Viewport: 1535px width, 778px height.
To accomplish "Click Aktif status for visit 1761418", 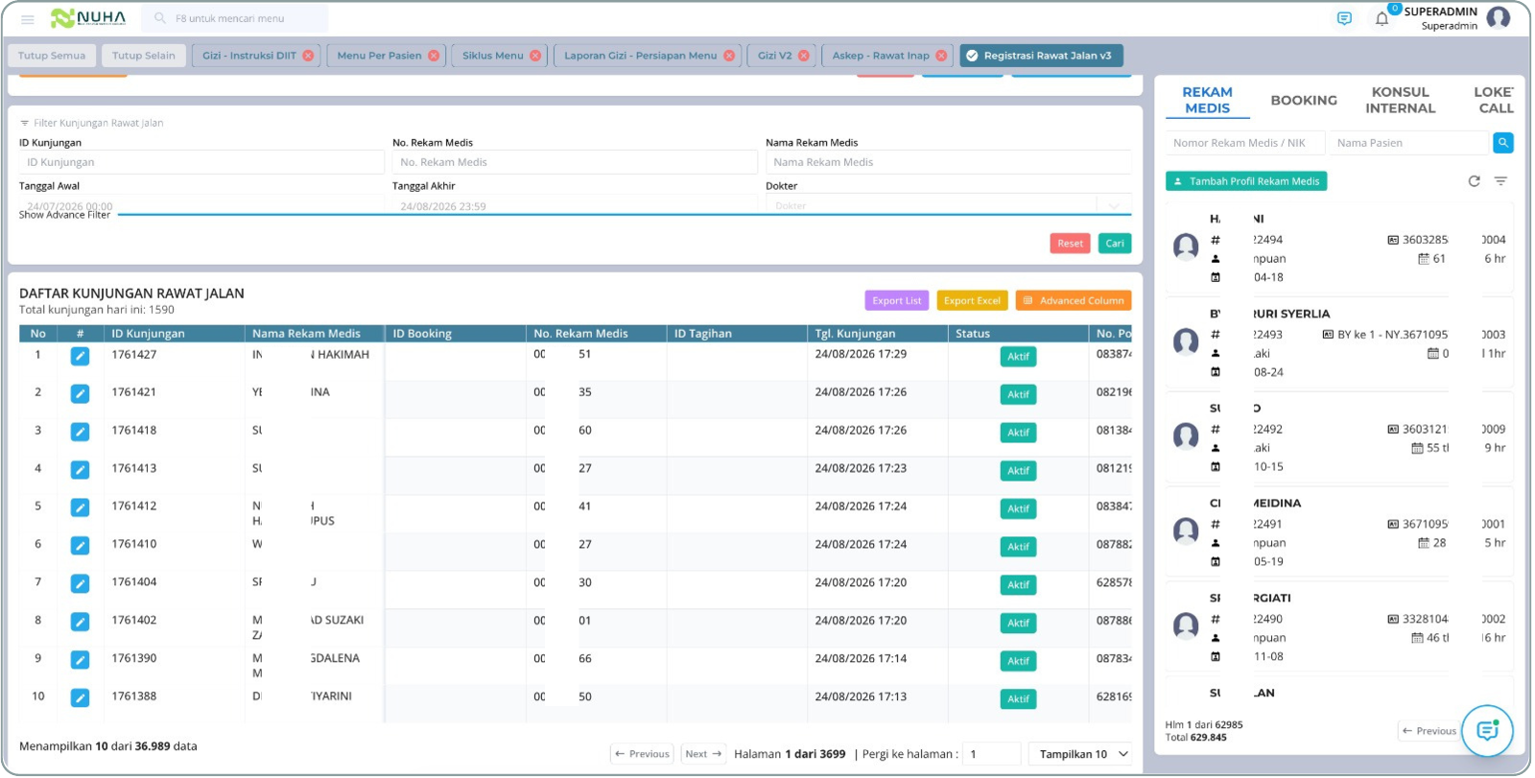I will click(x=1018, y=433).
